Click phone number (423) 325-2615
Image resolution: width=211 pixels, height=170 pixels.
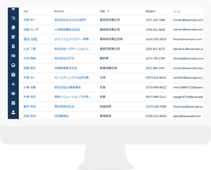tap(156, 39)
